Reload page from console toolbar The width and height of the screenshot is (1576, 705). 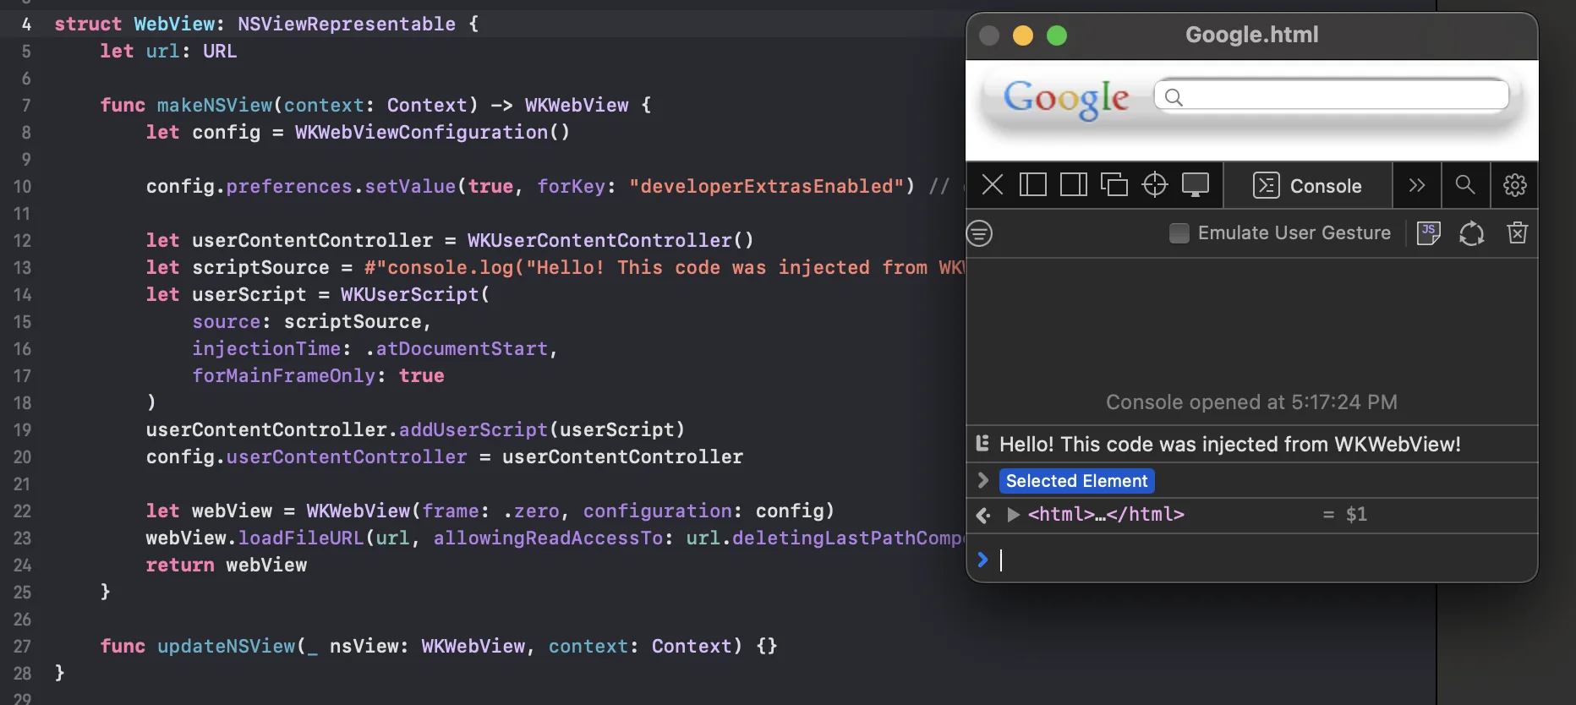pos(1472,233)
